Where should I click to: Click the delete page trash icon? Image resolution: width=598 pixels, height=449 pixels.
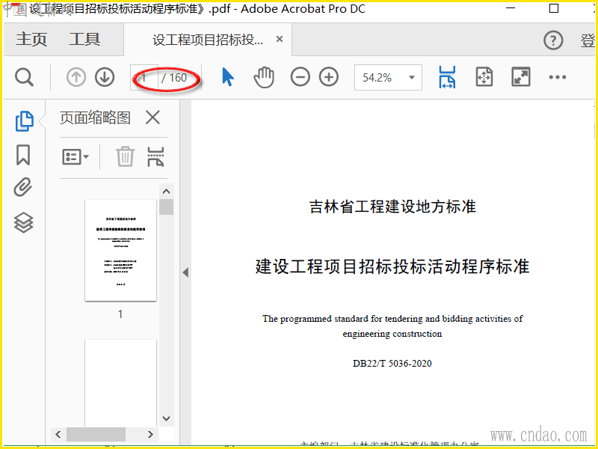125,156
